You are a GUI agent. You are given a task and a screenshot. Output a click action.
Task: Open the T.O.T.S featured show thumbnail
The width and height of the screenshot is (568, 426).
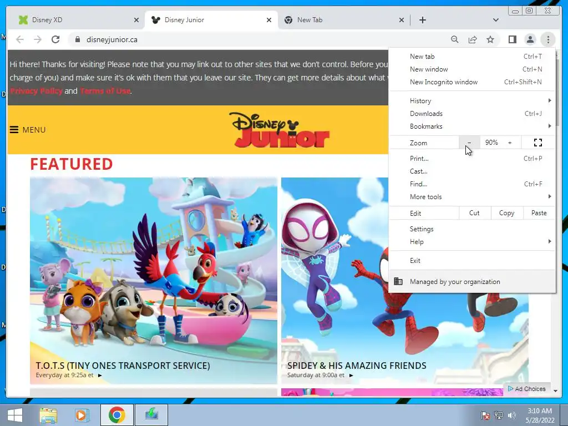tap(154, 281)
